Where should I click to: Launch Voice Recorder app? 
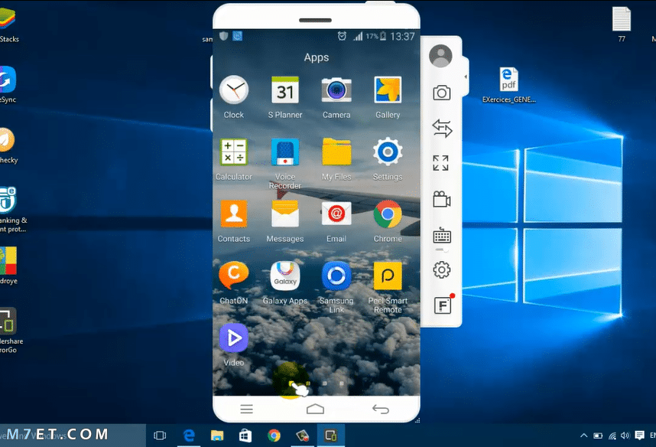[x=285, y=152]
